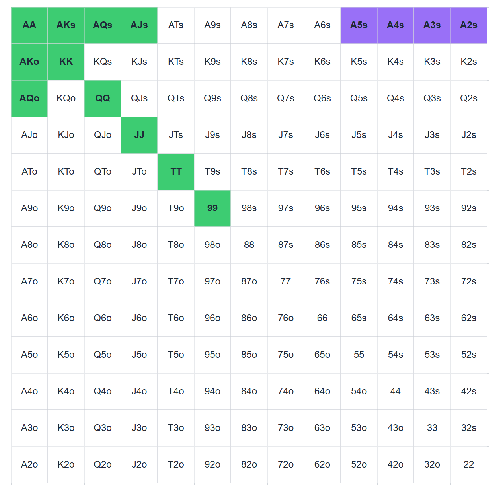Select the AA pocket pair cell
499x491 pixels.
(29, 25)
